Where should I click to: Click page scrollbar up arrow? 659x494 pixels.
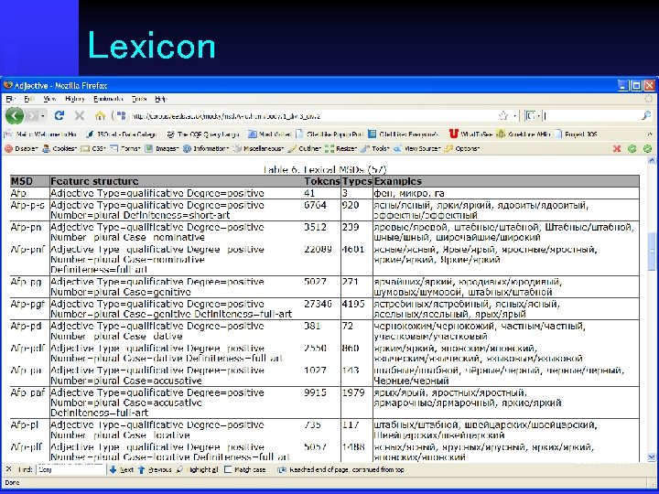coord(652,159)
